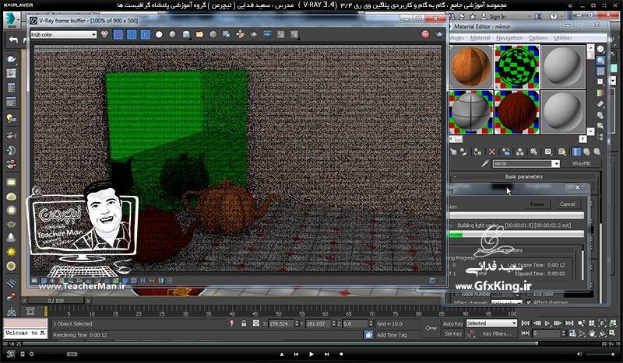Image resolution: width=623 pixels, height=363 pixels.
Task: Reset material with the red X icon
Action: pos(492,152)
